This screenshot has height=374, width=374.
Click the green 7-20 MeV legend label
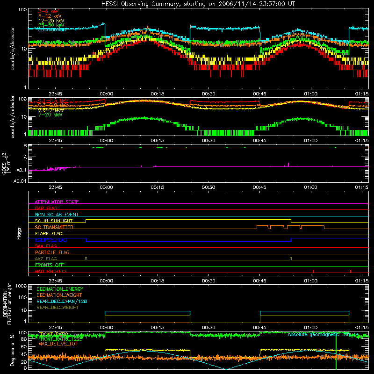pyautogui.click(x=50, y=115)
